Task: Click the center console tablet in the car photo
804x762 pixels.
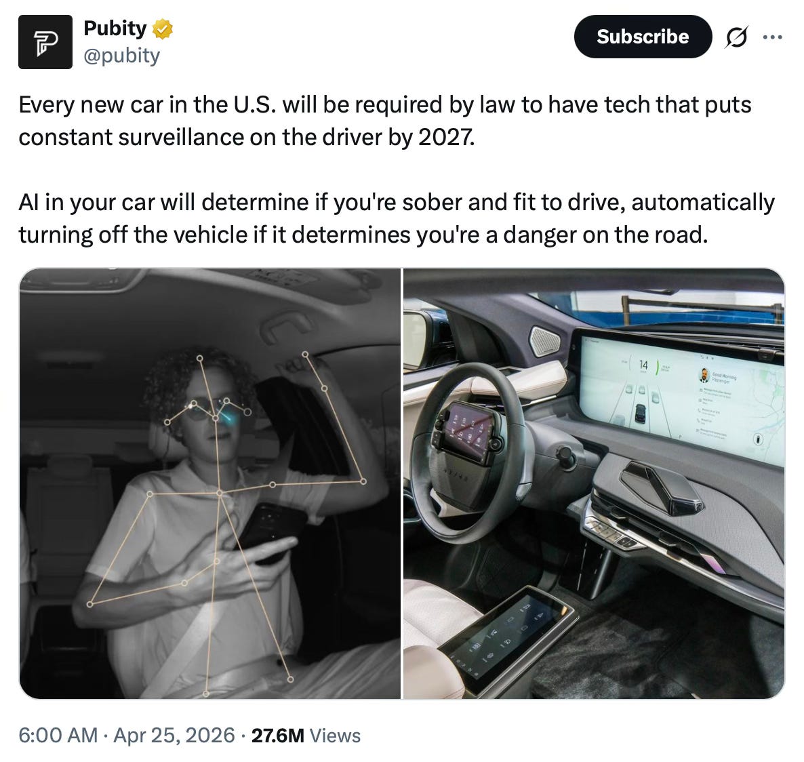Action: (506, 639)
